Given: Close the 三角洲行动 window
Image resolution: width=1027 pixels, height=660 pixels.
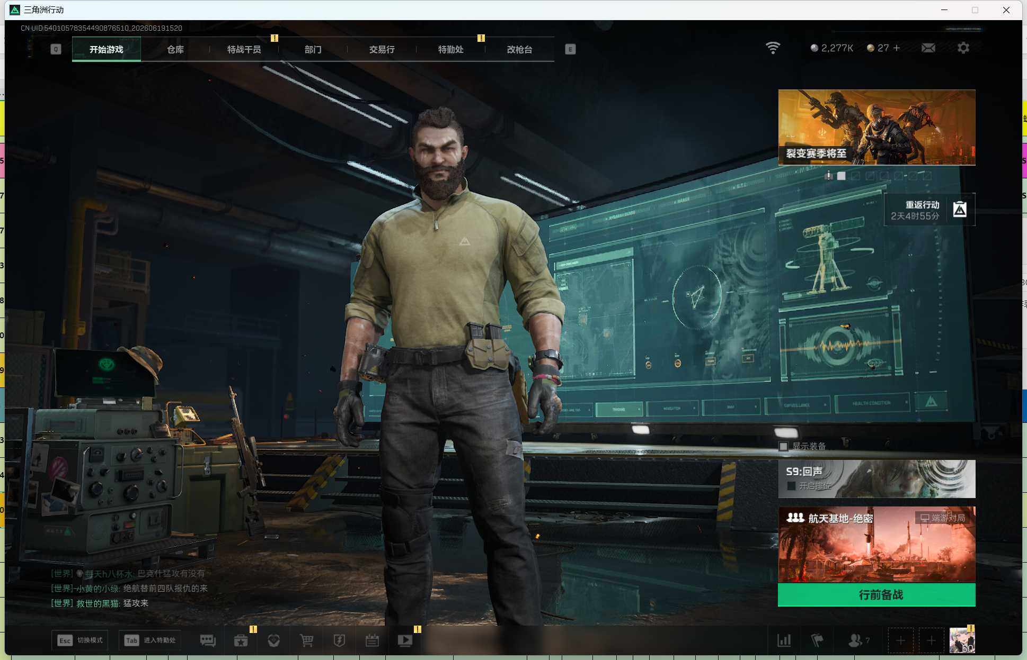Looking at the screenshot, I should [x=1006, y=10].
